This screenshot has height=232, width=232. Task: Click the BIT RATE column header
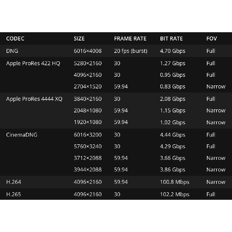tap(171, 39)
